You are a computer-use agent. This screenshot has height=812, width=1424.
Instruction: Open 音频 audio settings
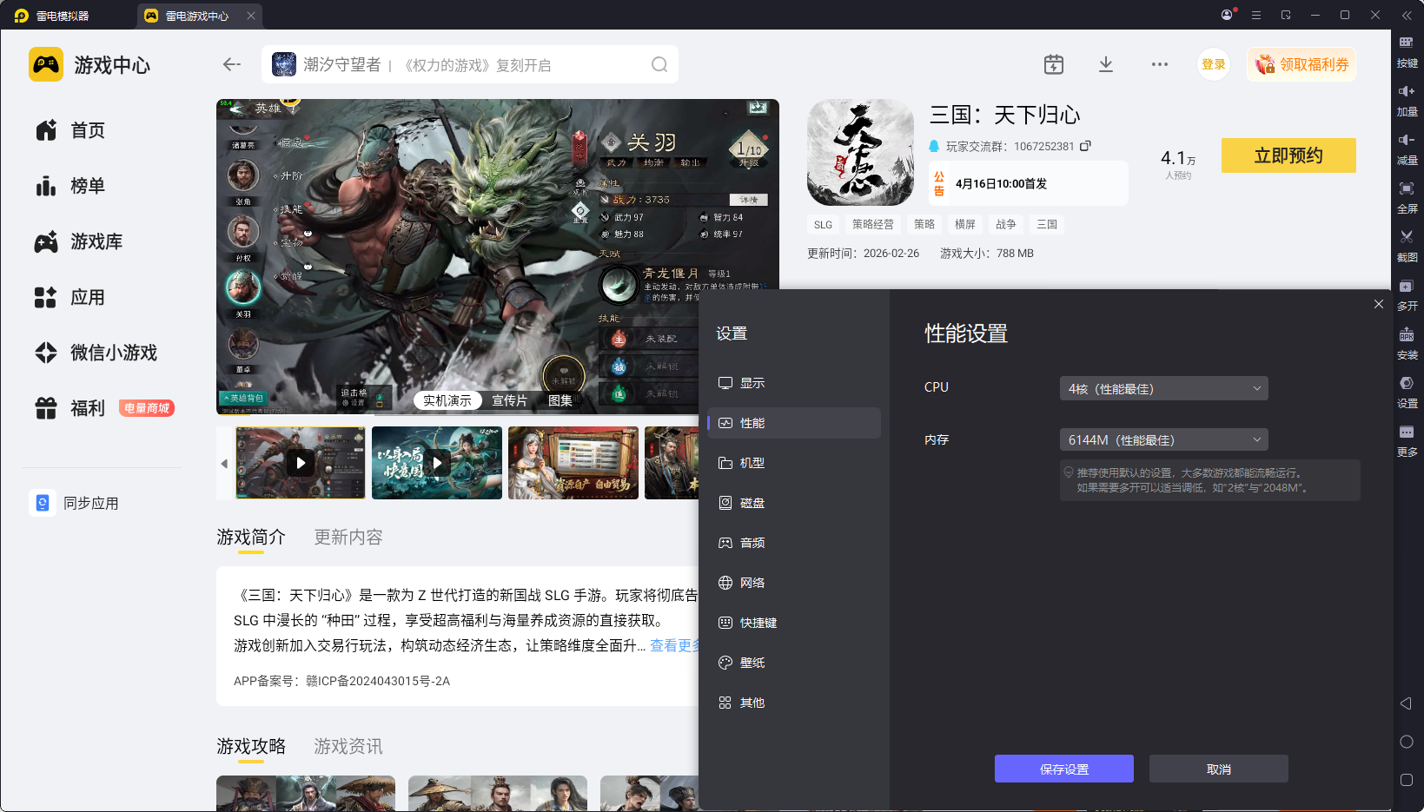tap(794, 543)
